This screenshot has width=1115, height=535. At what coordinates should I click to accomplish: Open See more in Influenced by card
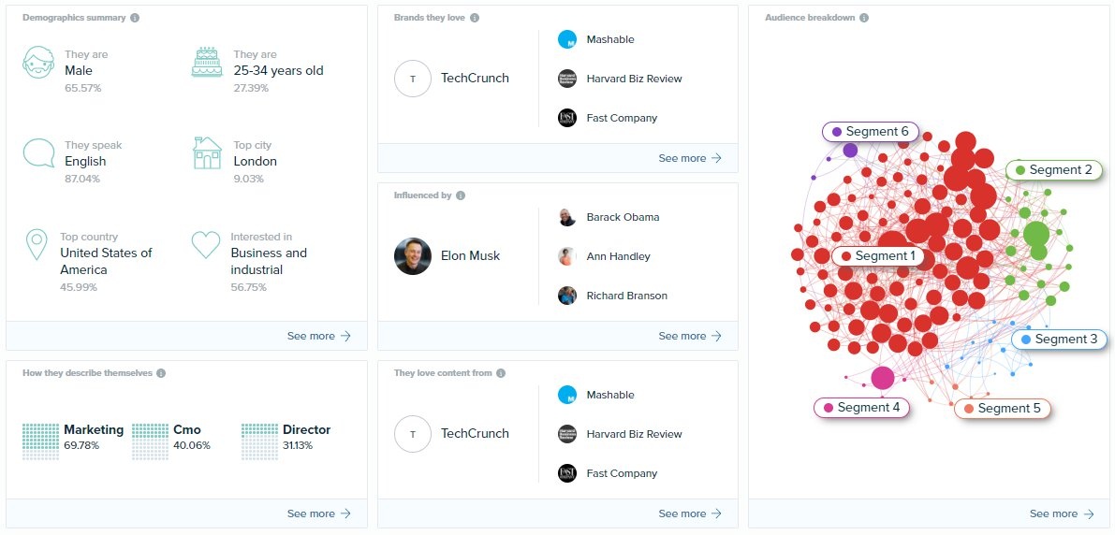pyautogui.click(x=691, y=336)
